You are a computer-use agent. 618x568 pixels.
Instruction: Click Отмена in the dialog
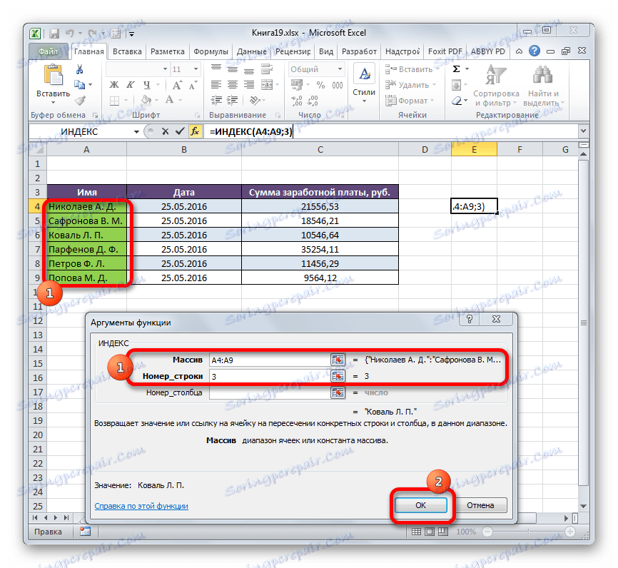tap(480, 505)
